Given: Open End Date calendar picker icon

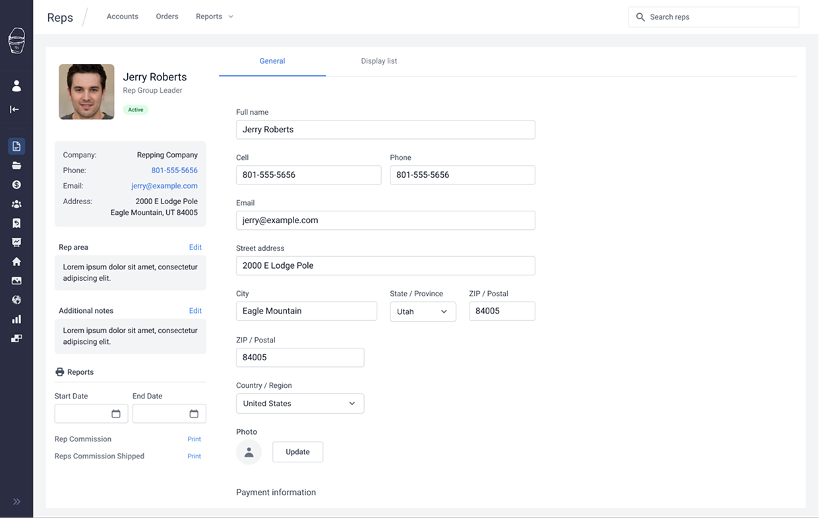Looking at the screenshot, I should pyautogui.click(x=194, y=414).
